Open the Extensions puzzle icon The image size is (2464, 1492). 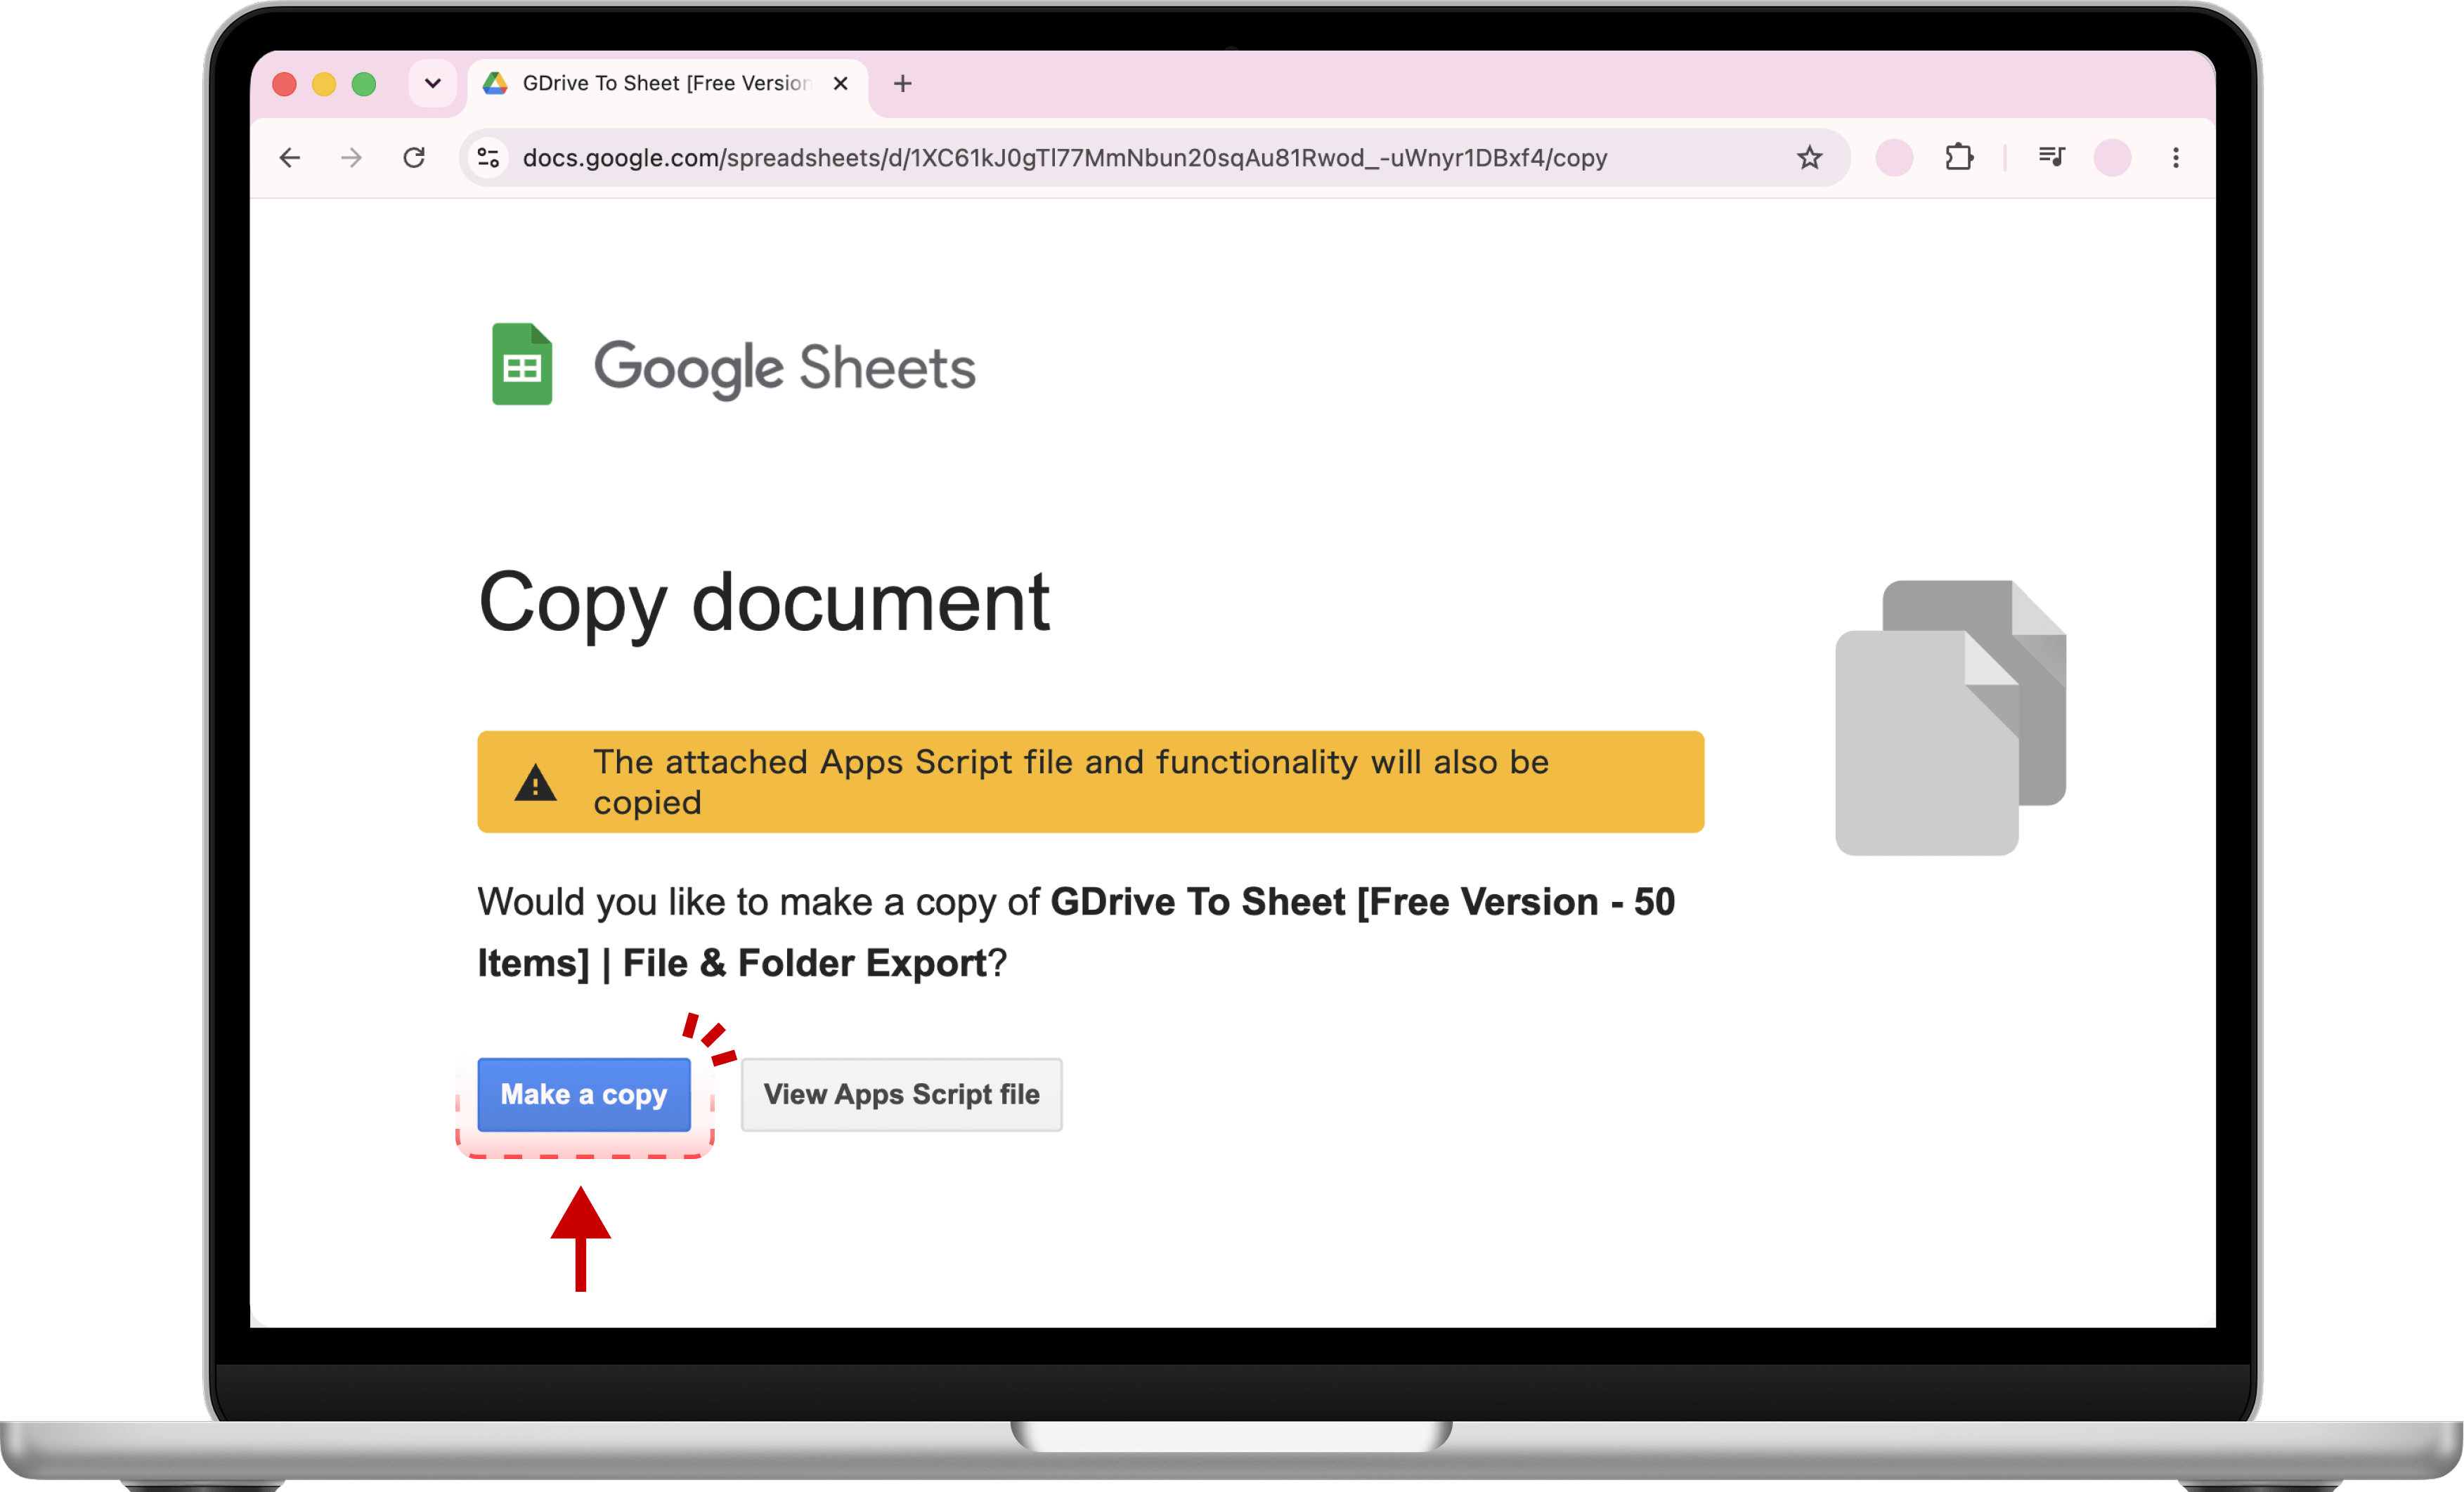1960,158
